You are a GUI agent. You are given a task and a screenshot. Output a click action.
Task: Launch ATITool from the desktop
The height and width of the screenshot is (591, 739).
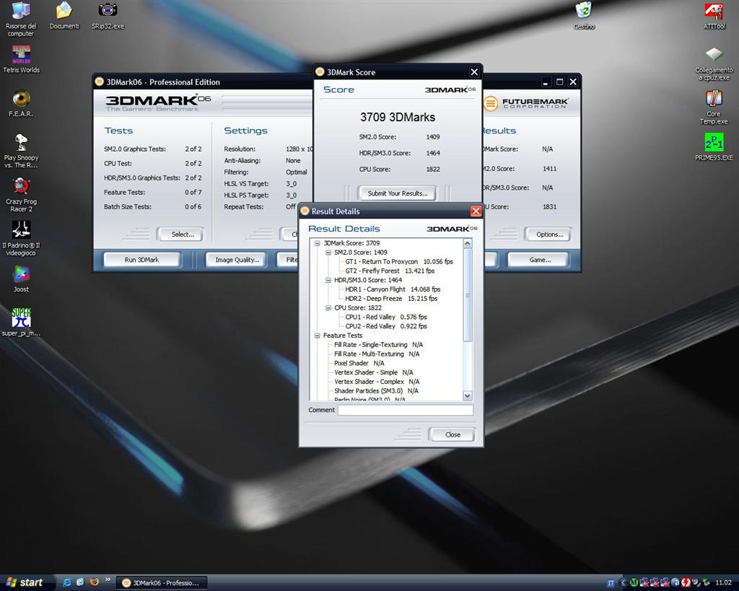[x=714, y=16]
